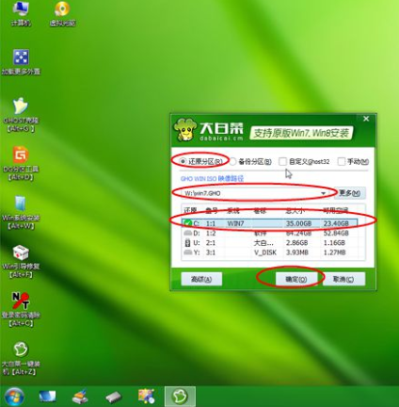Screen dimensions: 399x407
Task: Expand the W:\win7.GHO image path dropdown
Action: pos(323,193)
